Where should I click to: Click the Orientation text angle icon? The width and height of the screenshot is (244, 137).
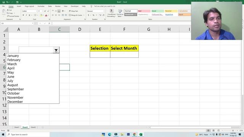(x=63, y=11)
